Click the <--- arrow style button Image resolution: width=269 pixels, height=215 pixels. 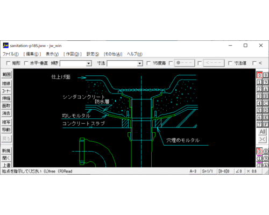pyautogui.click(x=214, y=63)
